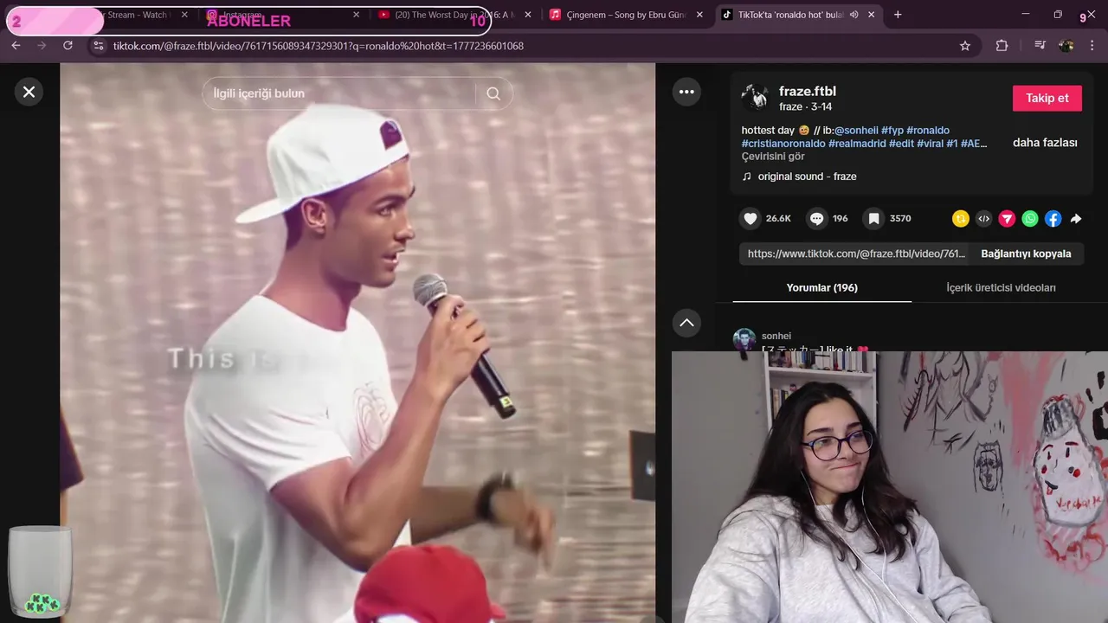This screenshot has width=1108, height=623.
Task: Reload the page with refresh icon
Action: [68, 46]
